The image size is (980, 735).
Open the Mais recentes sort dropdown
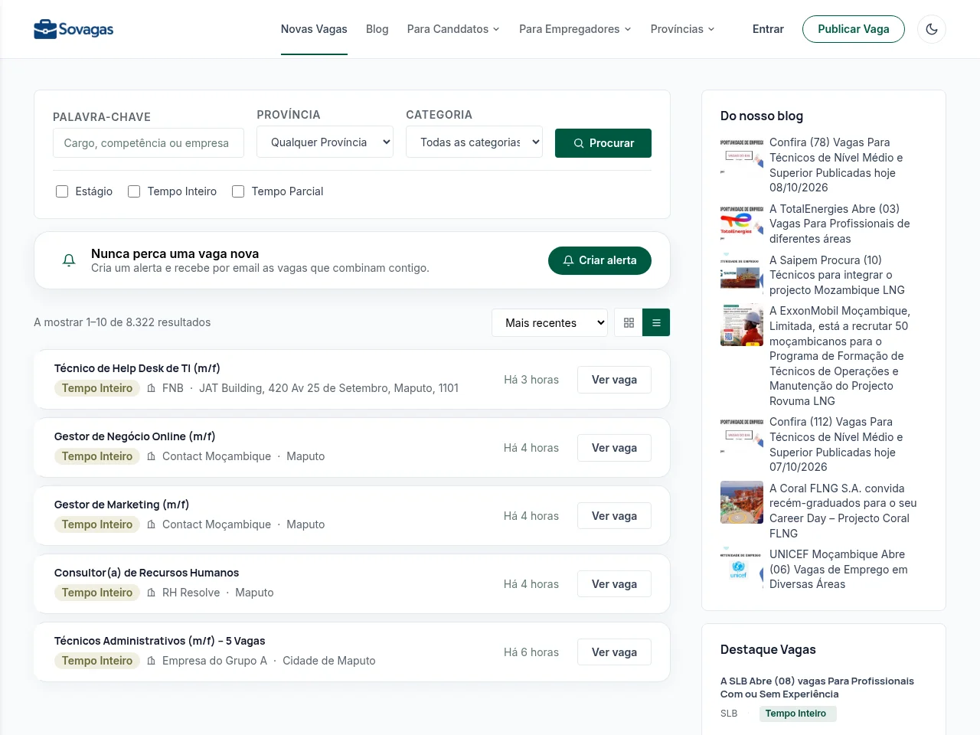coord(550,322)
